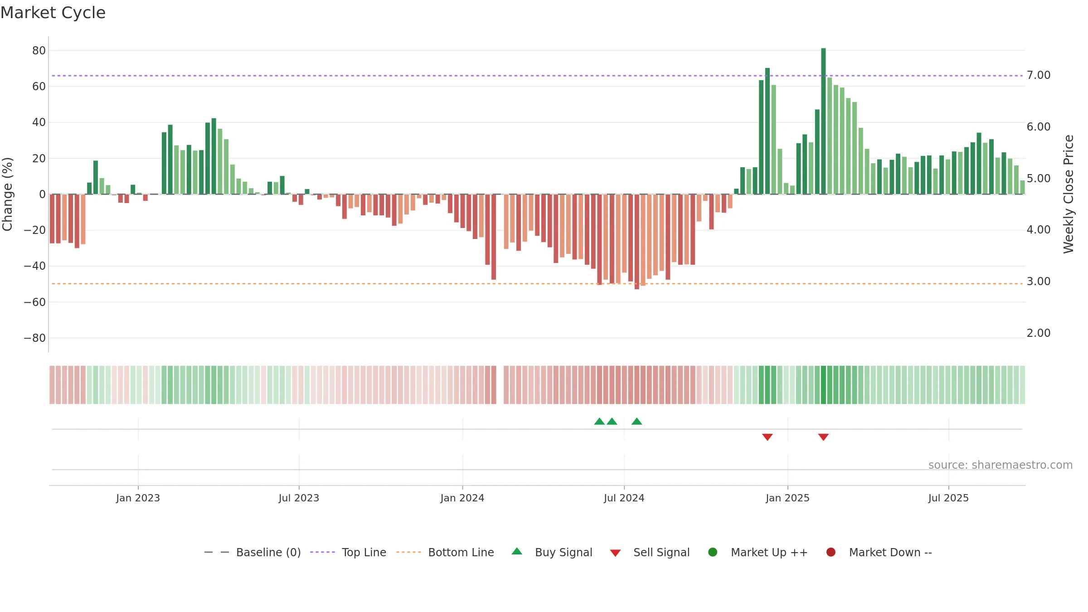Viewport: 1088px width, 612px height.
Task: Click the green Market Up circle icon
Action: (x=713, y=552)
